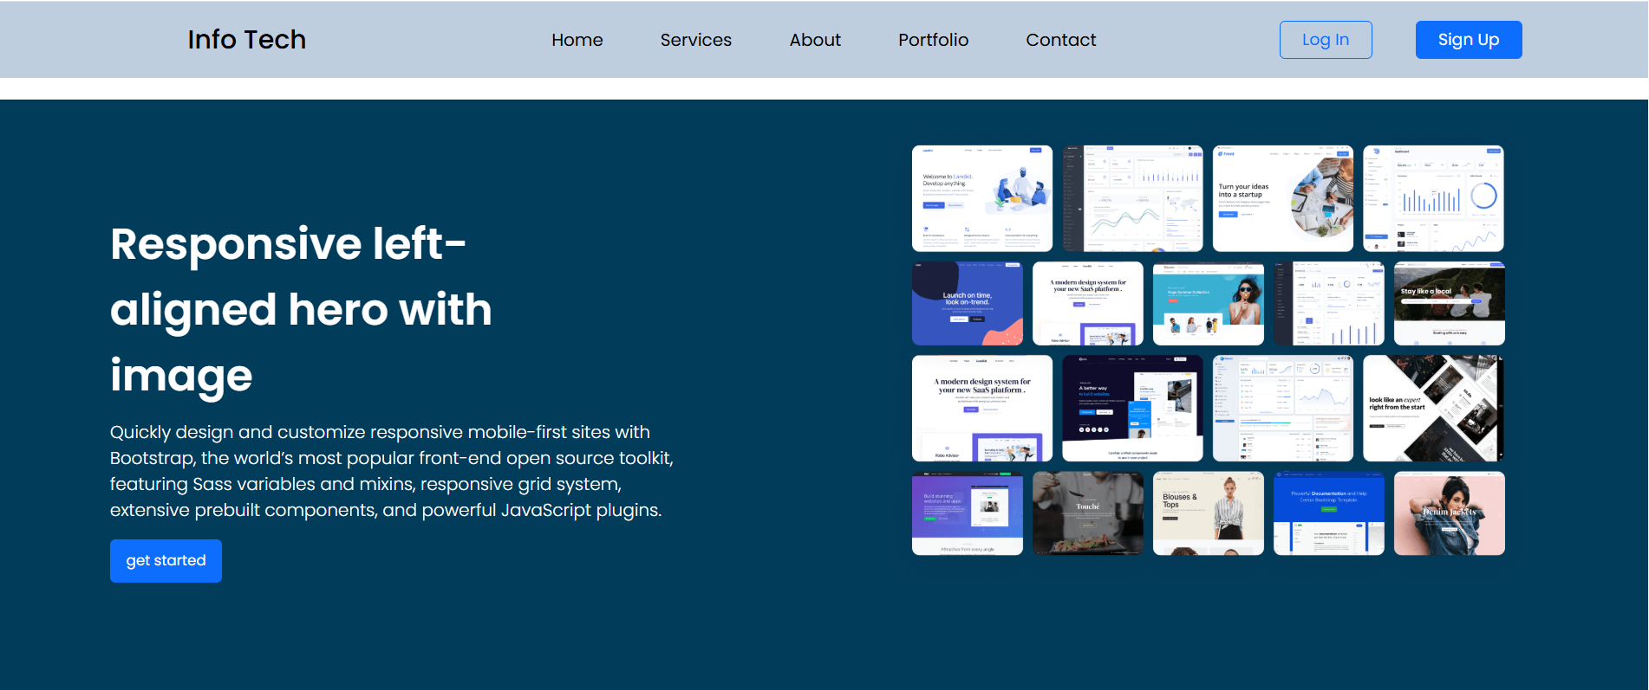This screenshot has width=1649, height=690.
Task: Click the pink 'Denim Jackets' thumbnail
Action: pos(1449,513)
